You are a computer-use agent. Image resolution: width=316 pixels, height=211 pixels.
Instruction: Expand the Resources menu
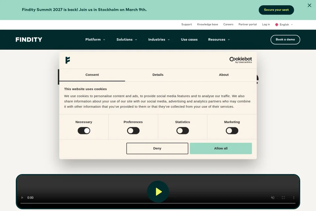pyautogui.click(x=219, y=40)
